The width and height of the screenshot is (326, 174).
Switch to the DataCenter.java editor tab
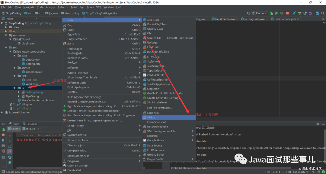pyautogui.click(x=225, y=19)
